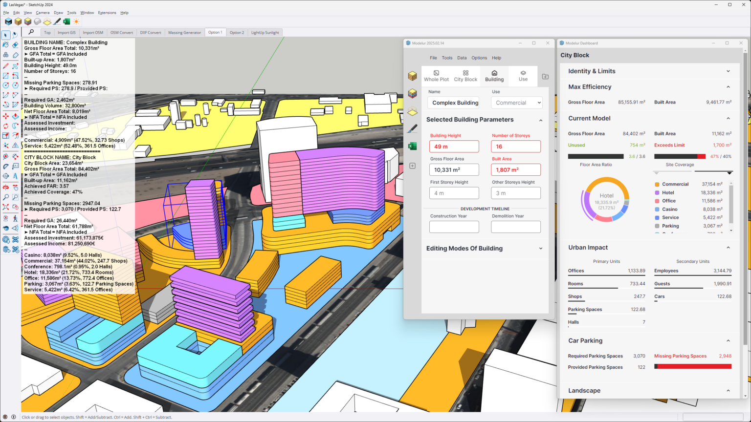The image size is (751, 422).
Task: Pick the Paint Bucket tool
Action: [6, 45]
